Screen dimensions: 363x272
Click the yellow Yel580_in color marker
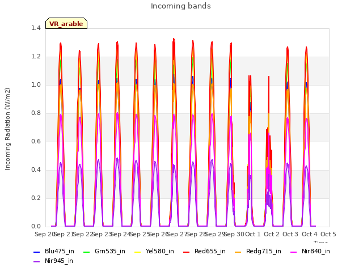(x=137, y=252)
